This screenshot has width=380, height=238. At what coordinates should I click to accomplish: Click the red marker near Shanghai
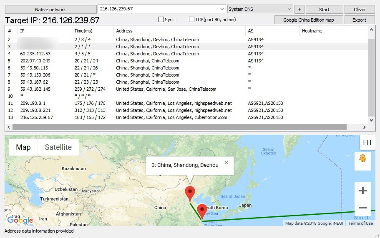pyautogui.click(x=202, y=211)
